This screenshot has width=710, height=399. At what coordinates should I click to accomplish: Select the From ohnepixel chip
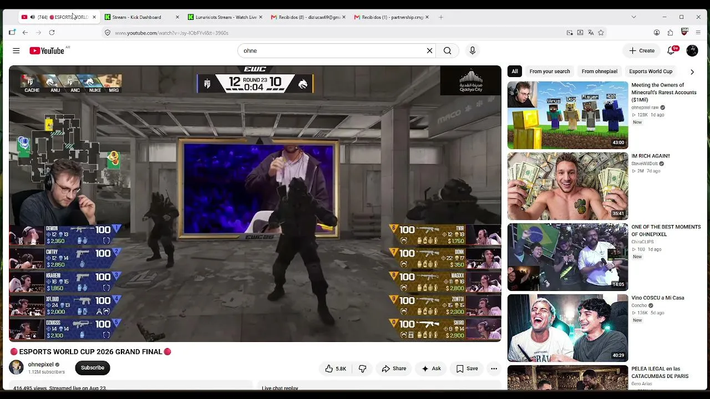click(x=600, y=71)
